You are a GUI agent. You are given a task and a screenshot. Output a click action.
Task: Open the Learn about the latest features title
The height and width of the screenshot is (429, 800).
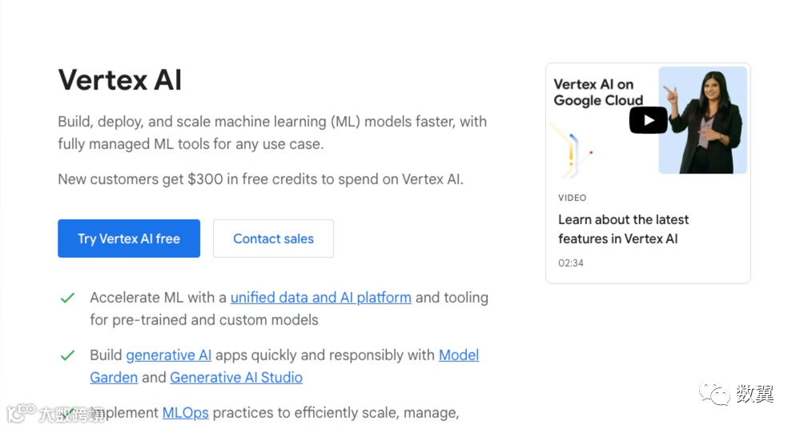pos(623,229)
